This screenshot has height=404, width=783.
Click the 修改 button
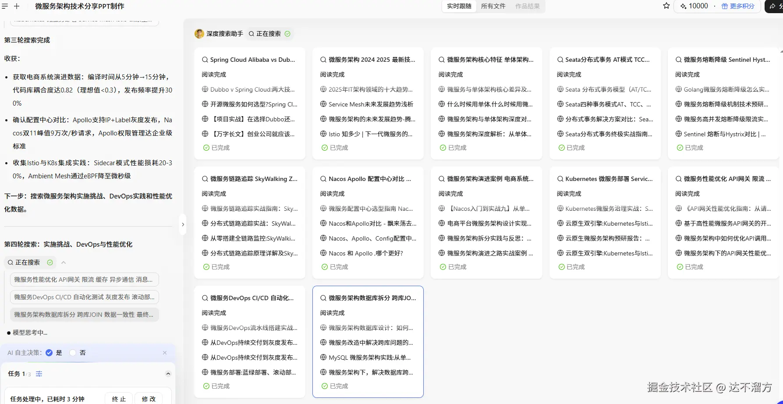point(149,399)
